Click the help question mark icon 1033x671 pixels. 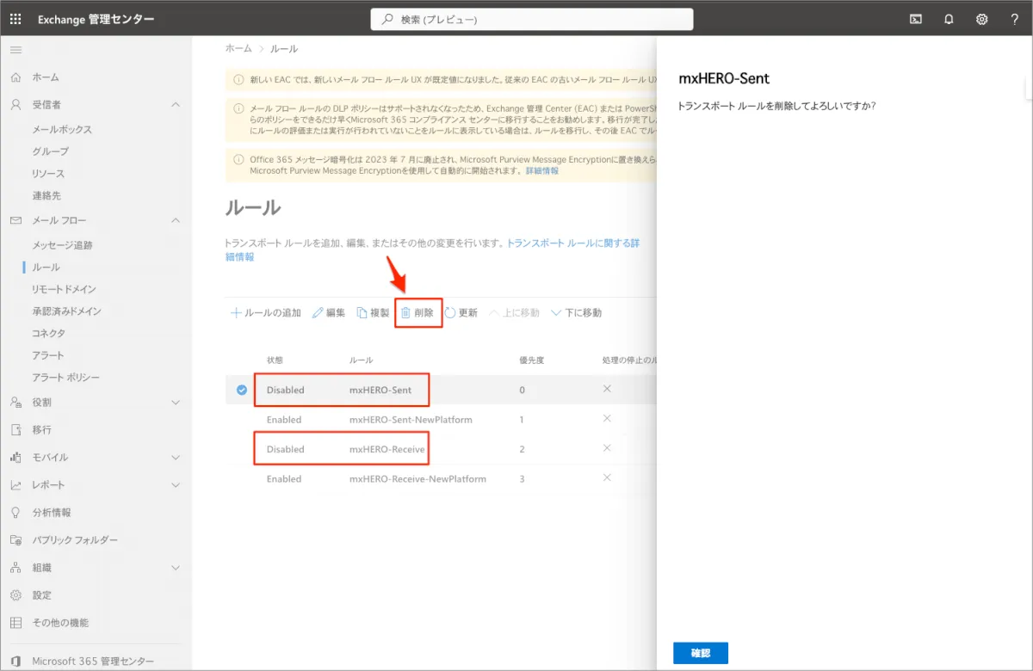[x=1014, y=19]
